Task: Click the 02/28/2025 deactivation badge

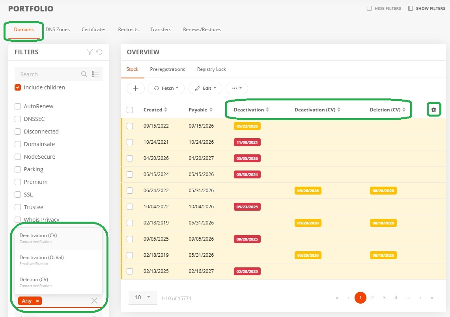Action: coord(247,271)
